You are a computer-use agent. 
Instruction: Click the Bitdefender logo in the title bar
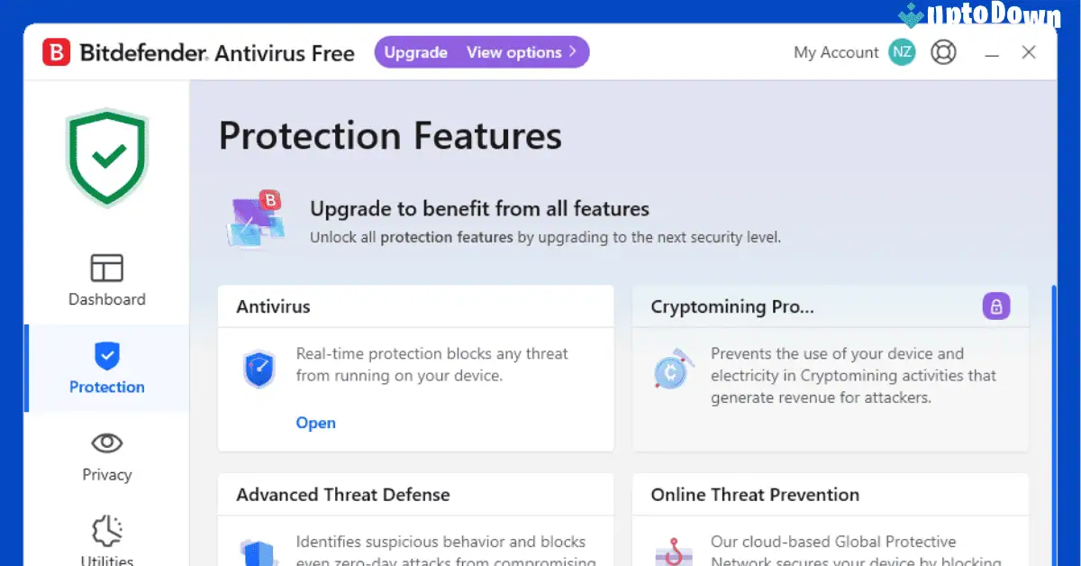click(x=56, y=52)
